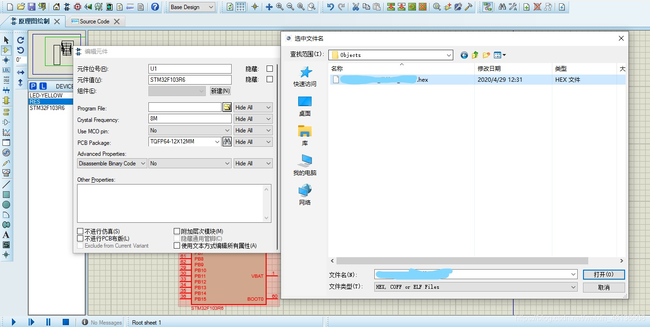Viewport: 650px width, 327px height.
Task: Open the Use MCO pin No dropdown
Action: [190, 131]
